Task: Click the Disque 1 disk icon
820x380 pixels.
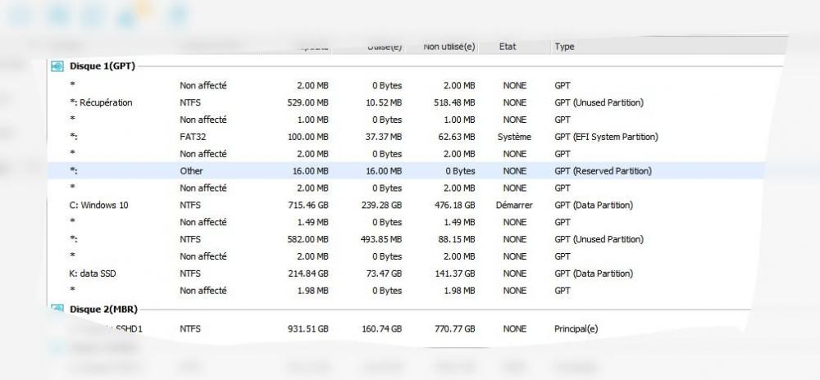Action: click(57, 66)
